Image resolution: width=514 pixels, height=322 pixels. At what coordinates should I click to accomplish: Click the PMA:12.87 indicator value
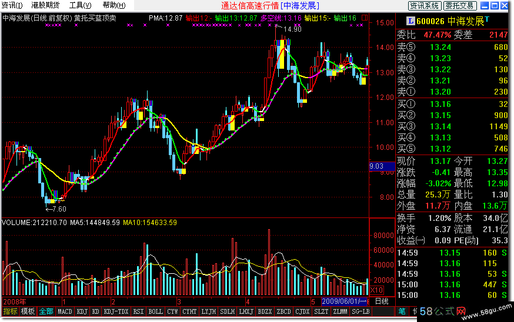[x=165, y=18]
